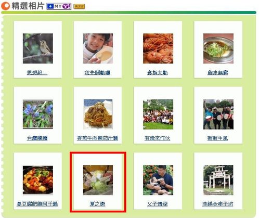The image size is (260, 218).
Task: Open the 香煎牛肉鮮茄汁麵 caption link
Action: [x=97, y=138]
